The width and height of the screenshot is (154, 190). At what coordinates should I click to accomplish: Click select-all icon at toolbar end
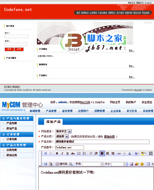point(151,154)
